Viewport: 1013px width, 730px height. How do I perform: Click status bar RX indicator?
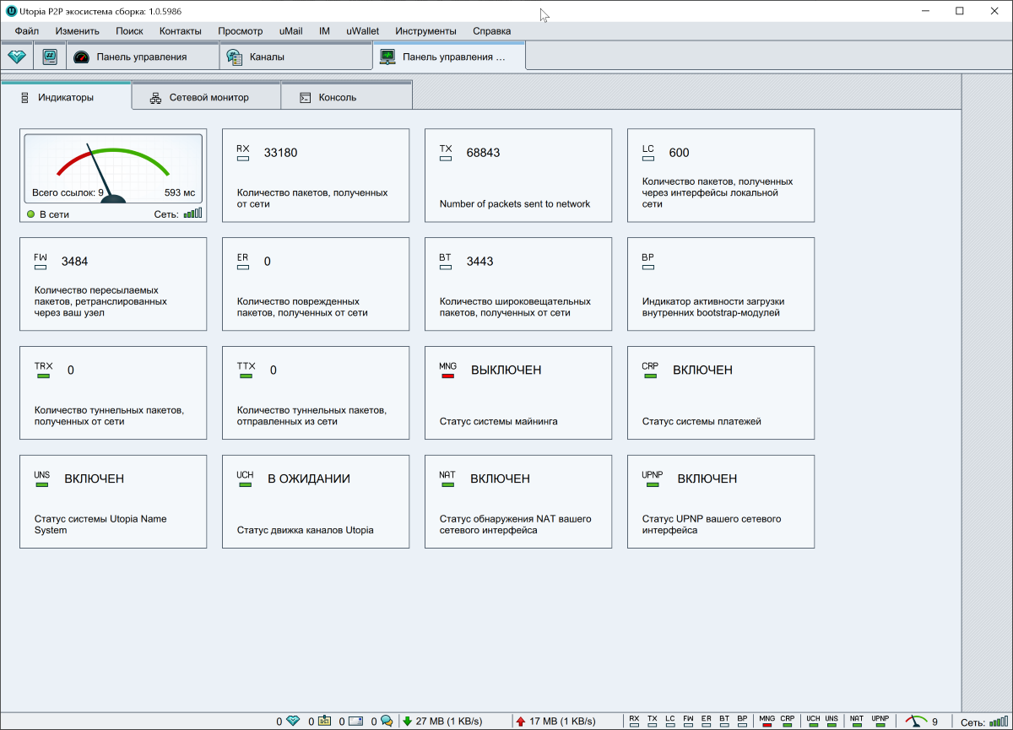click(x=634, y=721)
